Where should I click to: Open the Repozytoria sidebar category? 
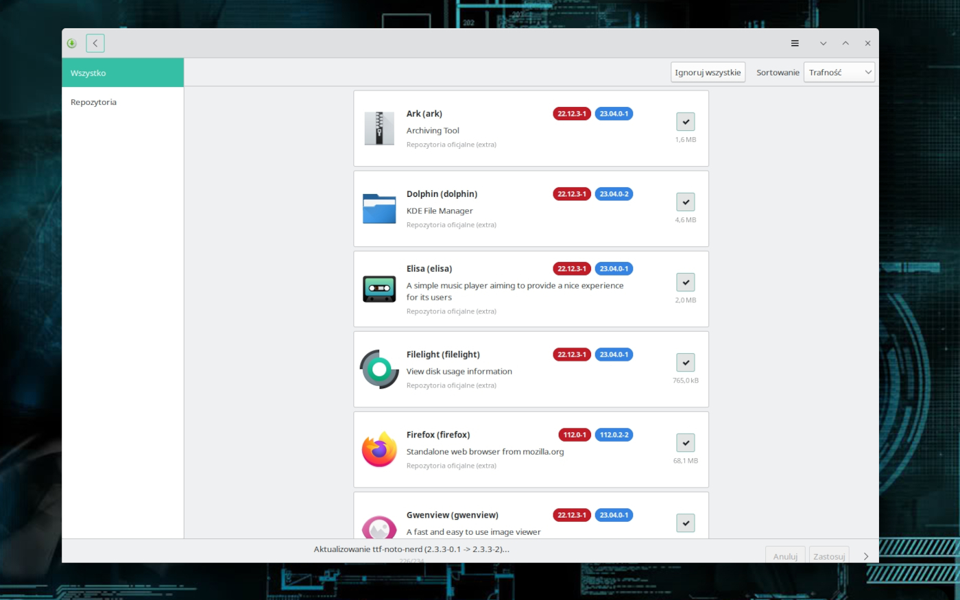(94, 102)
